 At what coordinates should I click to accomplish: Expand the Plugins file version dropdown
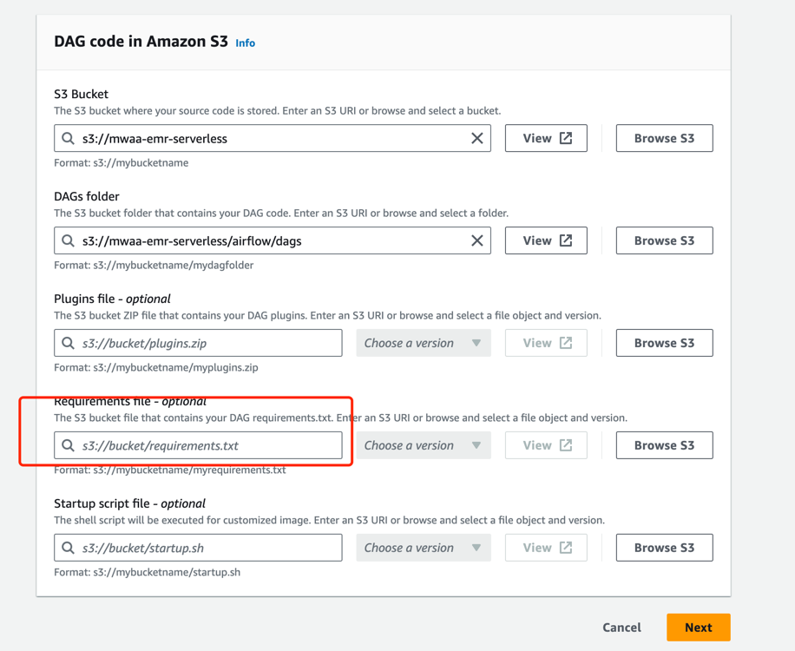click(424, 343)
